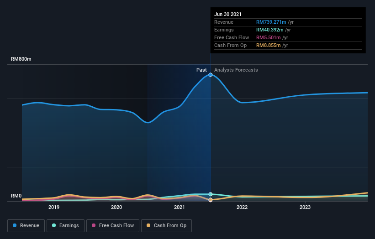375x239 pixels.
Task: Click the Cash From Op data point marker
Action: tap(211, 200)
